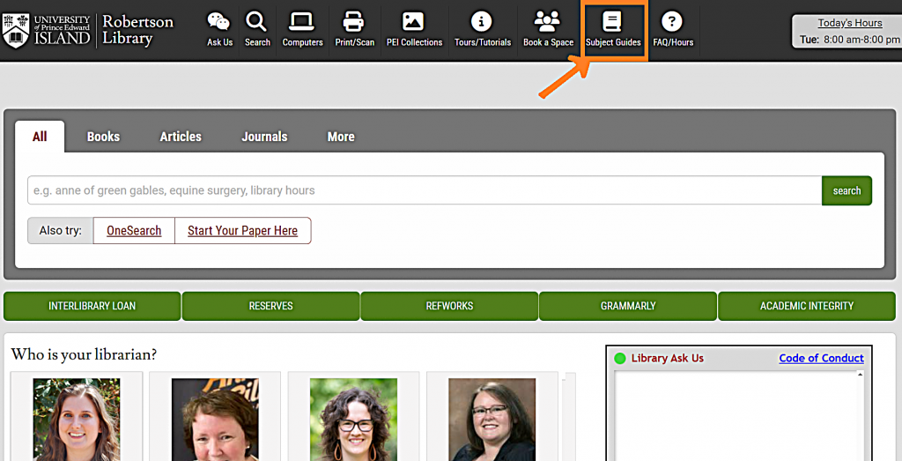Select the Journals search tab
This screenshot has width=902, height=461.
pos(264,137)
